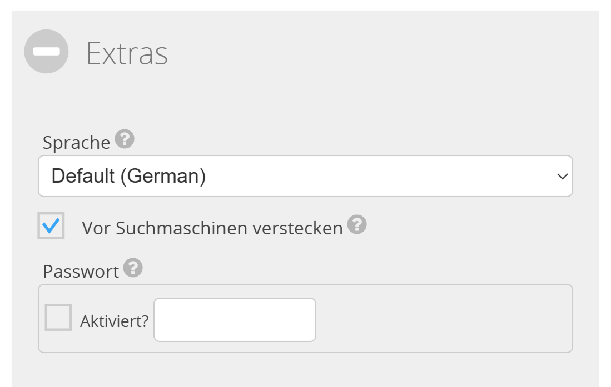This screenshot has height=387, width=611.
Task: Open the Passwort help question mark
Action: tap(133, 268)
